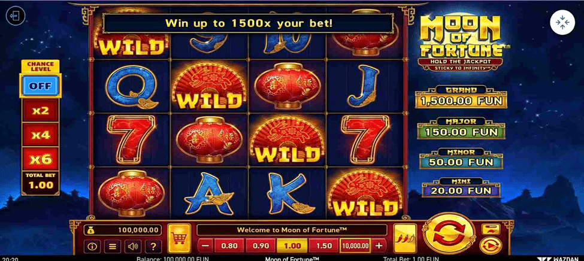Increase the bet with plus button

(379, 245)
